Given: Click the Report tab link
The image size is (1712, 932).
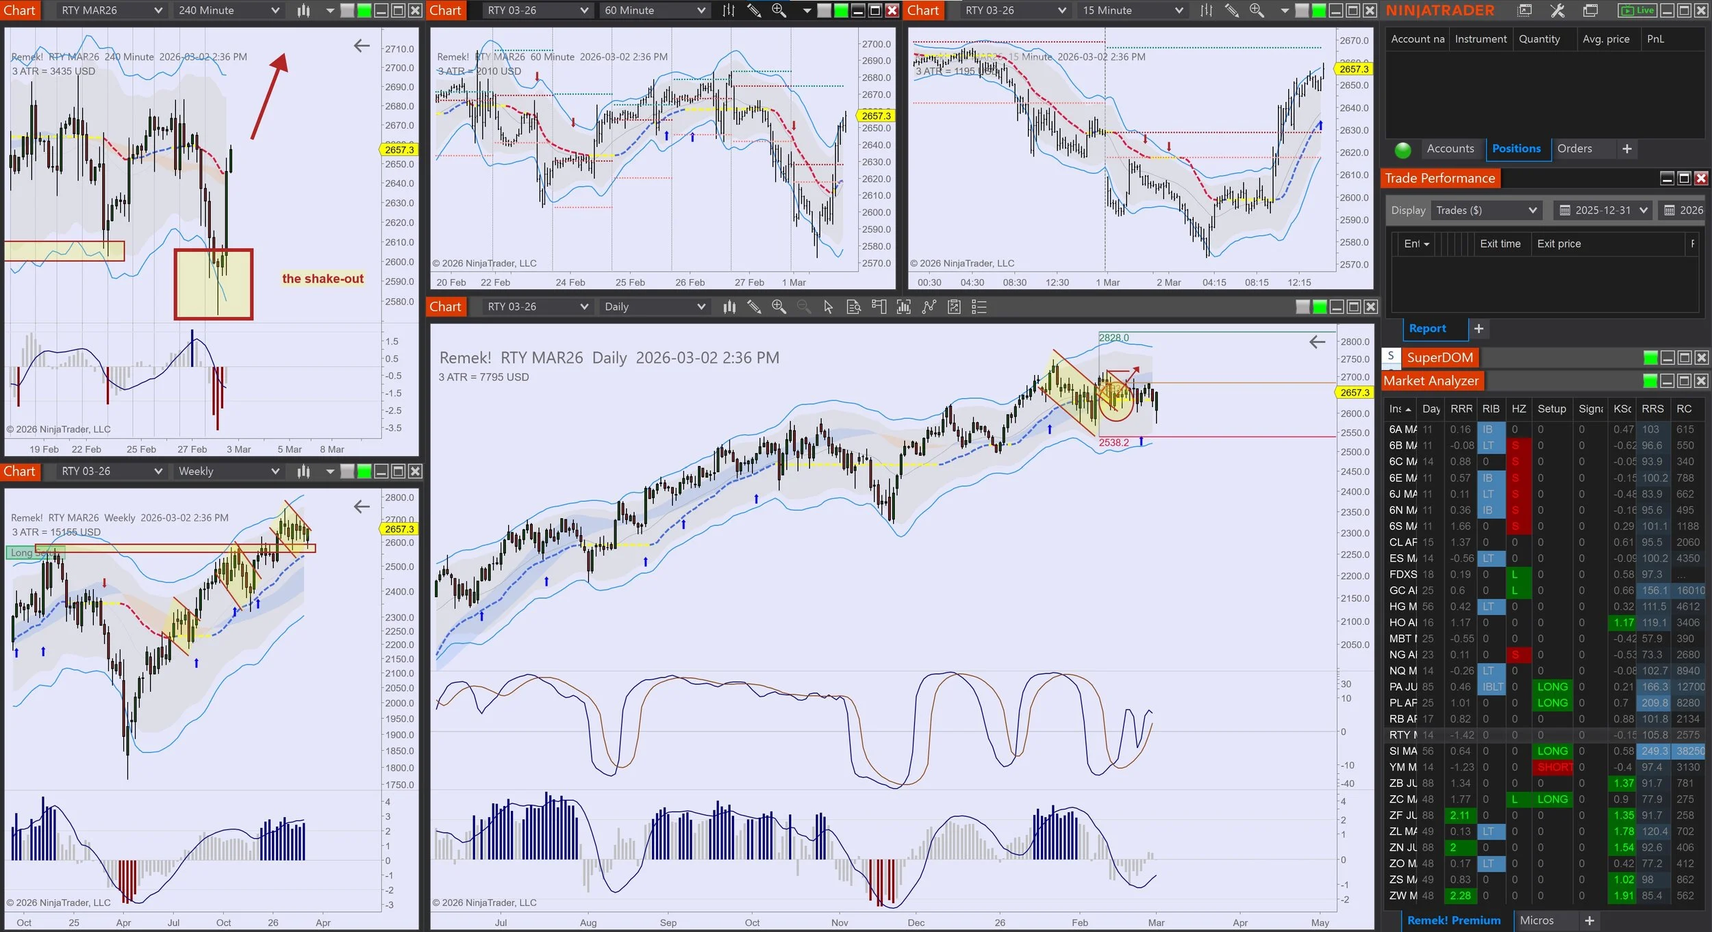Looking at the screenshot, I should 1427,328.
